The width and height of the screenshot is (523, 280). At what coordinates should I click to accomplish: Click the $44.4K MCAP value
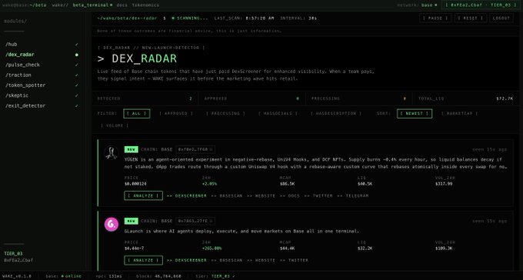click(287, 248)
